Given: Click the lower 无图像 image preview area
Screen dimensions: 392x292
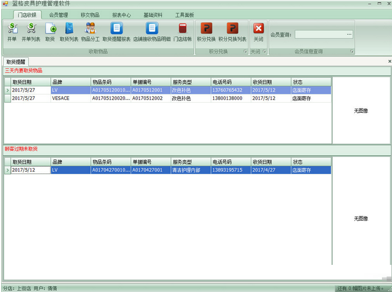Looking at the screenshot, I should pyautogui.click(x=361, y=219).
